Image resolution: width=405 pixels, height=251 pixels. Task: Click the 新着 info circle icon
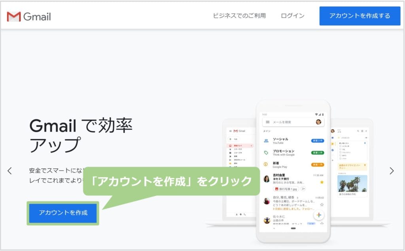(x=266, y=164)
